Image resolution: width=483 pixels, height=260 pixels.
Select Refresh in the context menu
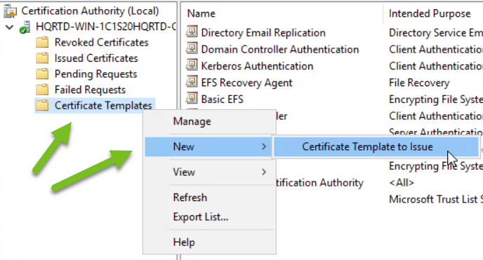click(x=209, y=198)
